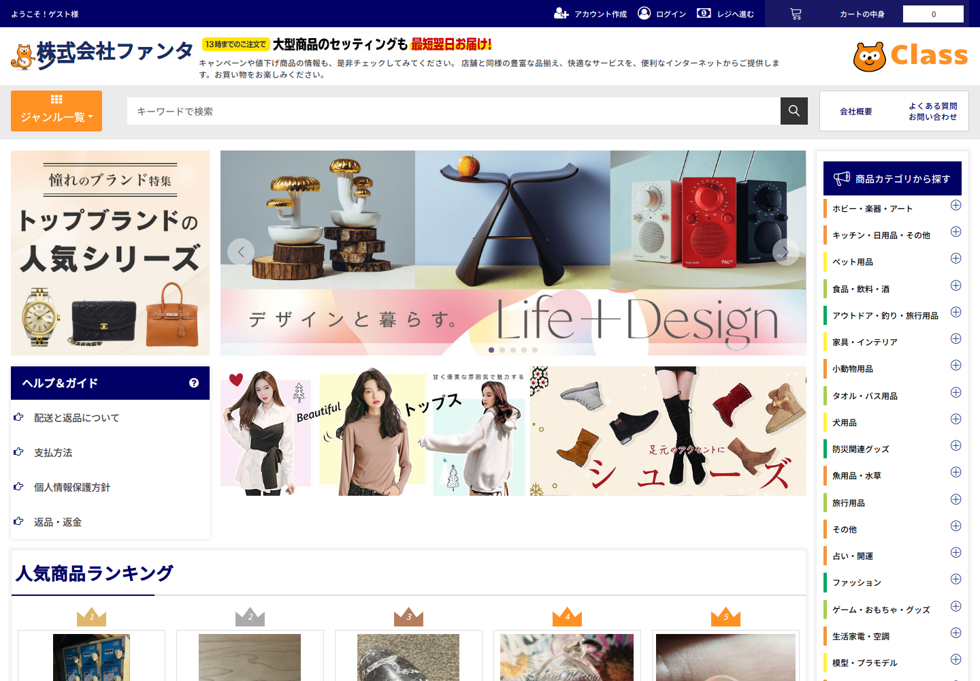Open 支払方法 help link
This screenshot has width=980, height=681.
coord(53,453)
